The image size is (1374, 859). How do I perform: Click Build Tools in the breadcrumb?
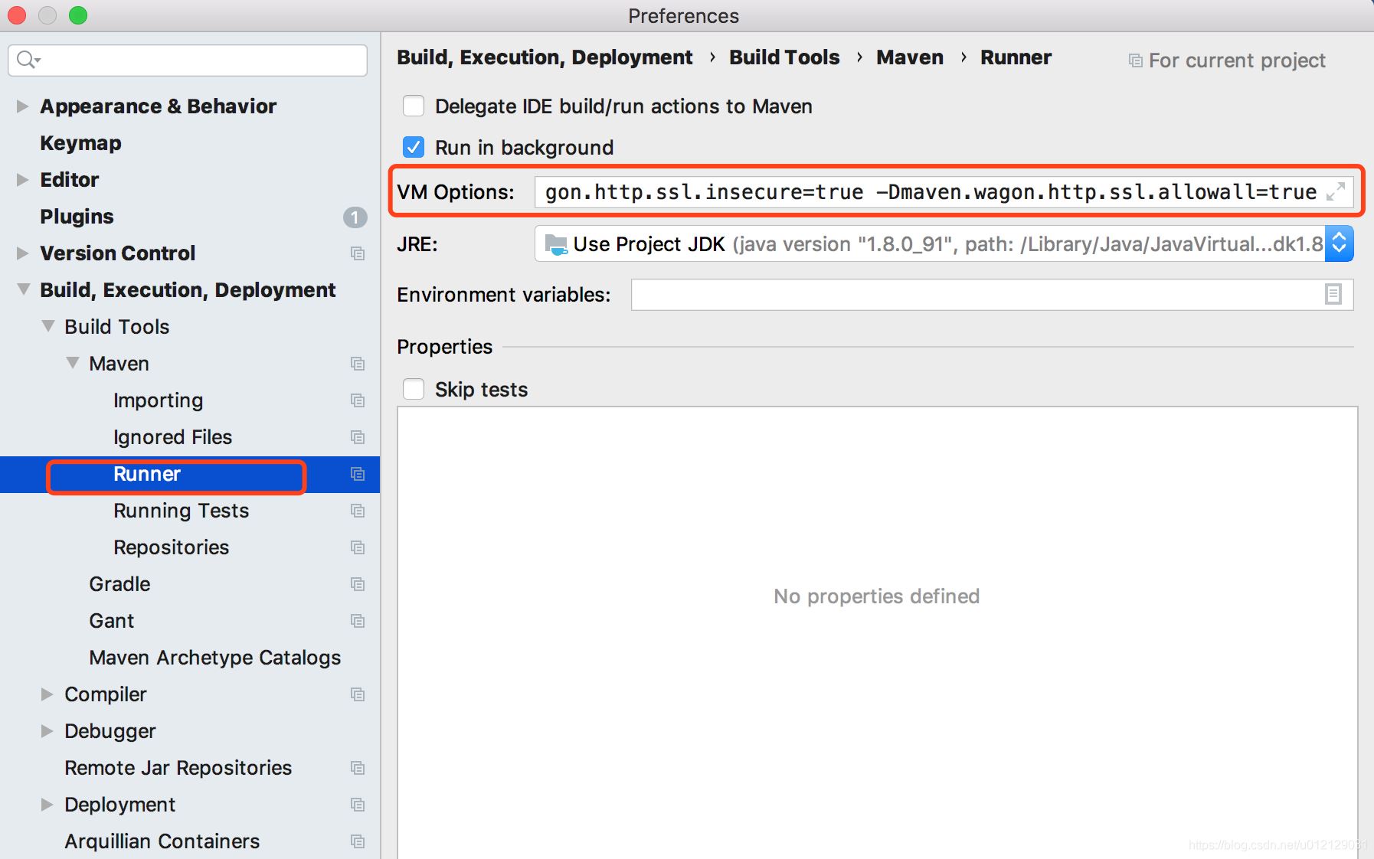click(784, 57)
